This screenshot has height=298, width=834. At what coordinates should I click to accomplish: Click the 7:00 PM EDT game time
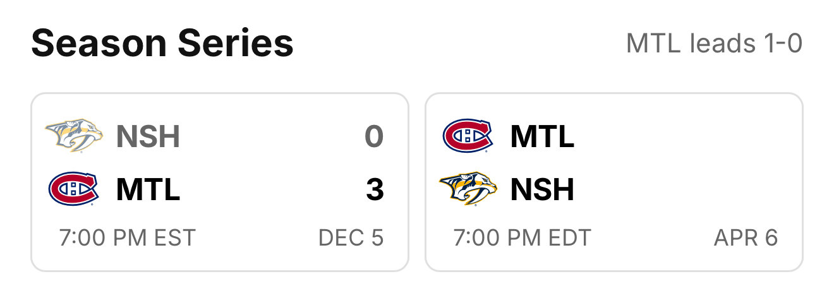522,238
